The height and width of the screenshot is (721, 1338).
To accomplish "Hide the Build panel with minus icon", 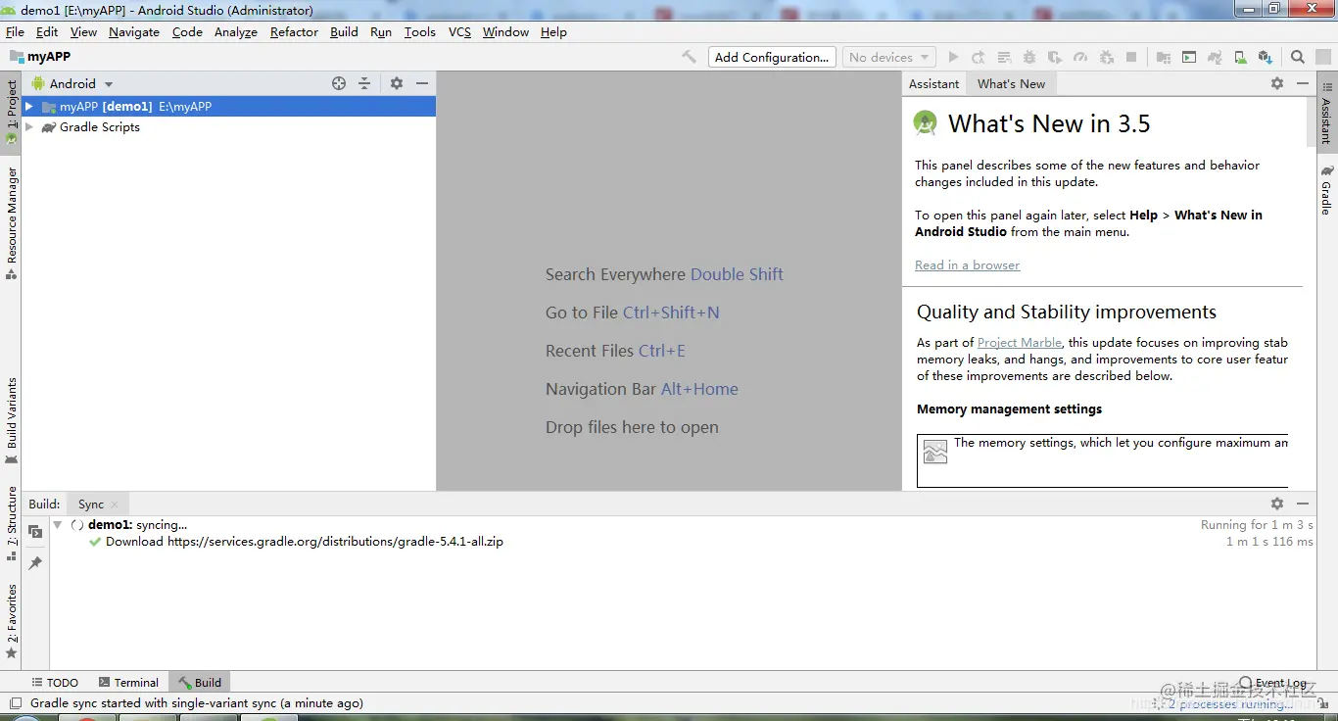I will 1303,503.
